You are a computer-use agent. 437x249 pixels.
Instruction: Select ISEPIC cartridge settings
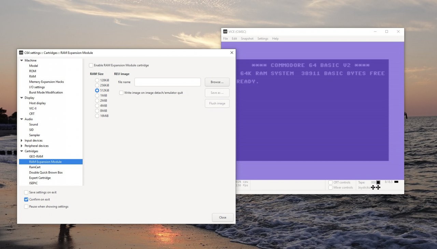coord(33,183)
